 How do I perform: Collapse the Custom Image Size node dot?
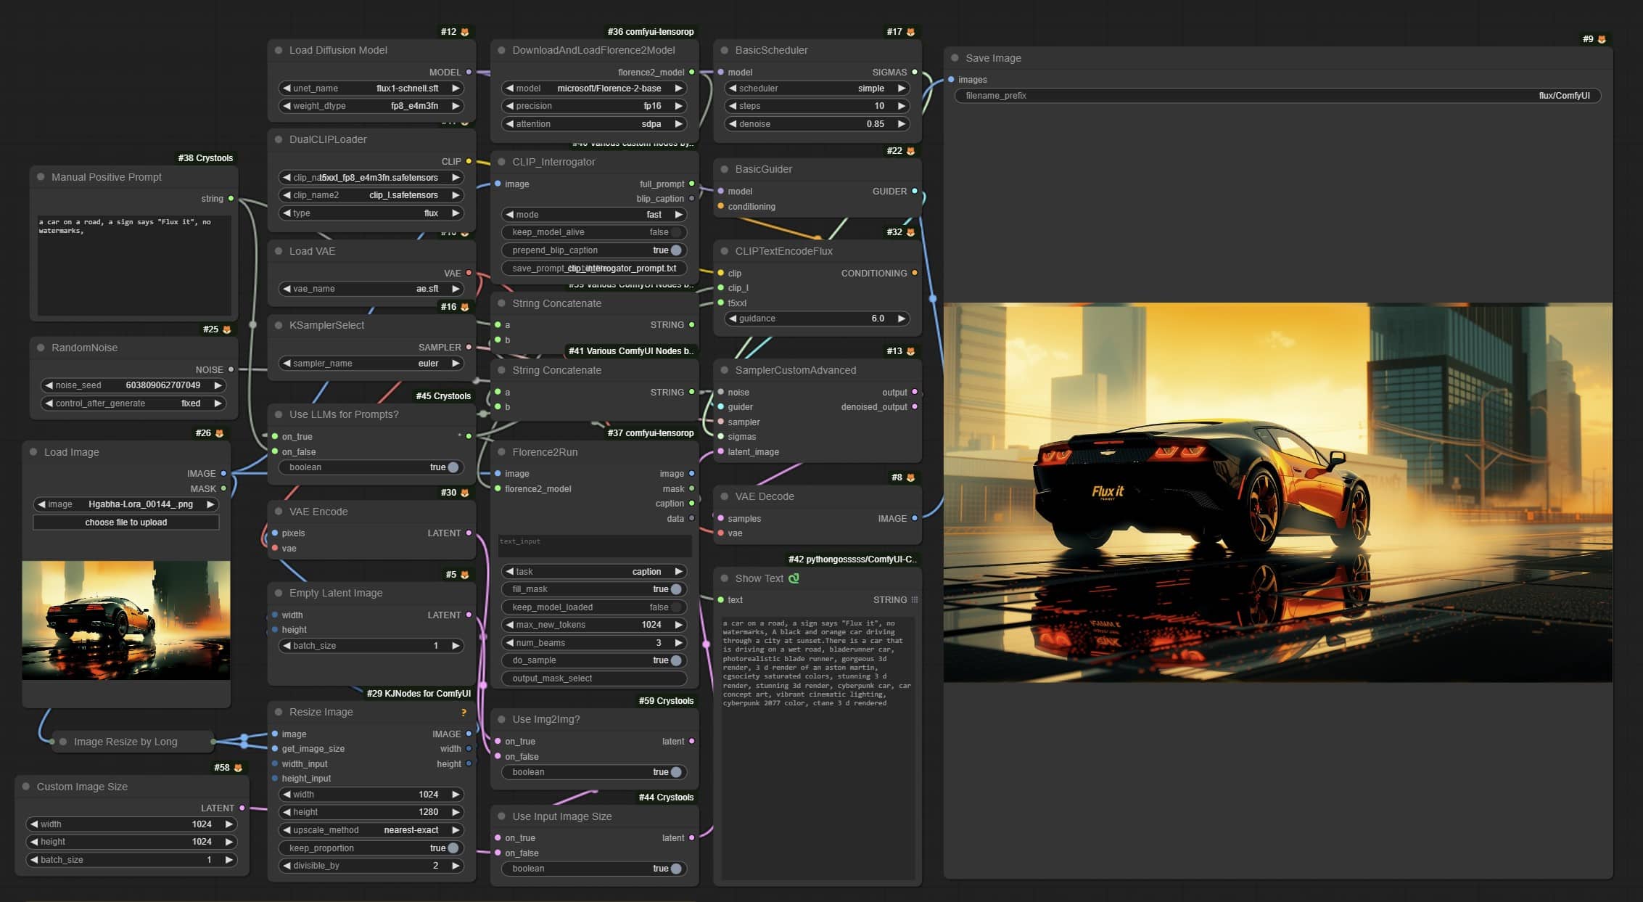tap(26, 787)
